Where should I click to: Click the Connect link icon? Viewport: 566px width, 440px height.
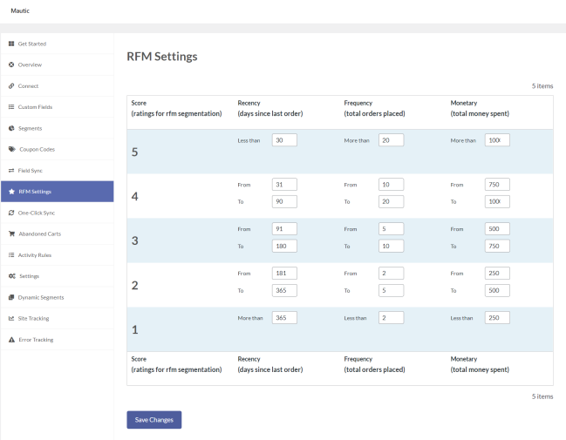(x=11, y=86)
